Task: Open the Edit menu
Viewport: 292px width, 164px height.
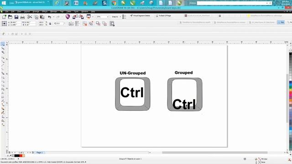Action: 13,11
